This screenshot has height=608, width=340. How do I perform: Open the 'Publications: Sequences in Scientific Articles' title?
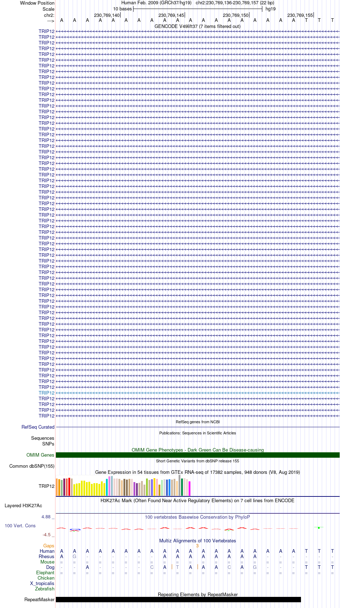(198, 433)
